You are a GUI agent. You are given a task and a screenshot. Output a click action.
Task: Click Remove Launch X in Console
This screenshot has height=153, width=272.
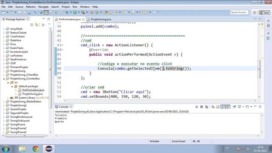point(201,107)
